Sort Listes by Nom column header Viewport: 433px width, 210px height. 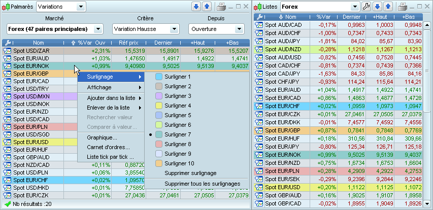tap(287, 17)
